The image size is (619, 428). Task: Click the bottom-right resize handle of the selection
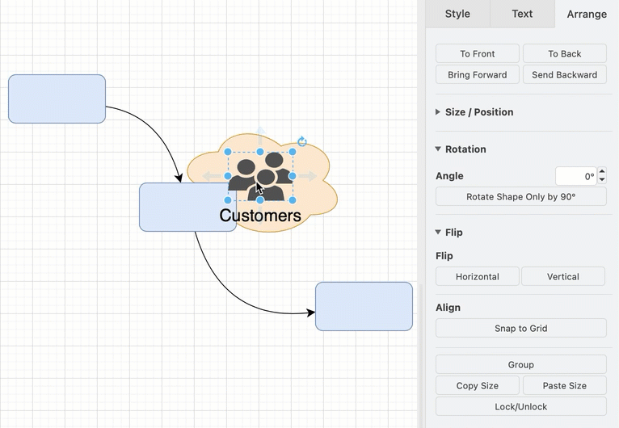(x=293, y=200)
